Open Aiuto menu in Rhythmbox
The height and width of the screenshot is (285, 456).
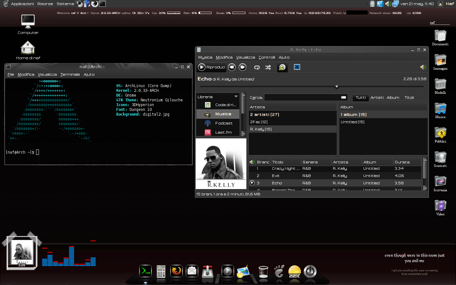(x=284, y=57)
